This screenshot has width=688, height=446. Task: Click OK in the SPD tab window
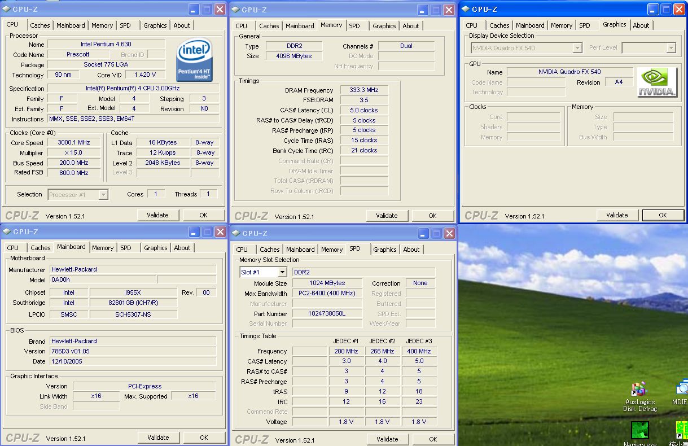coord(433,439)
